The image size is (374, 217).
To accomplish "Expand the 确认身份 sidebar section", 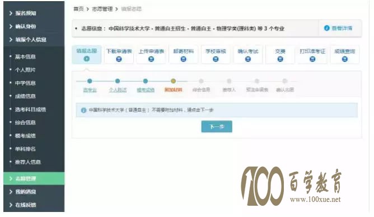I will [x=34, y=26].
